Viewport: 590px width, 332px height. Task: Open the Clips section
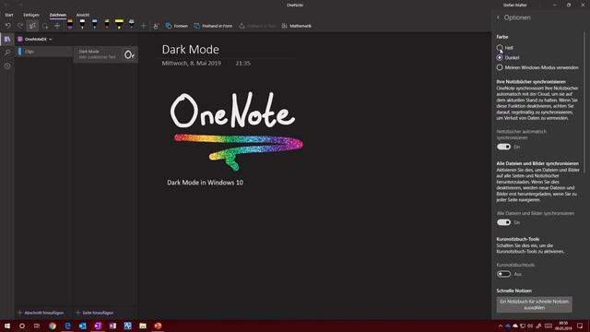pyautogui.click(x=44, y=52)
